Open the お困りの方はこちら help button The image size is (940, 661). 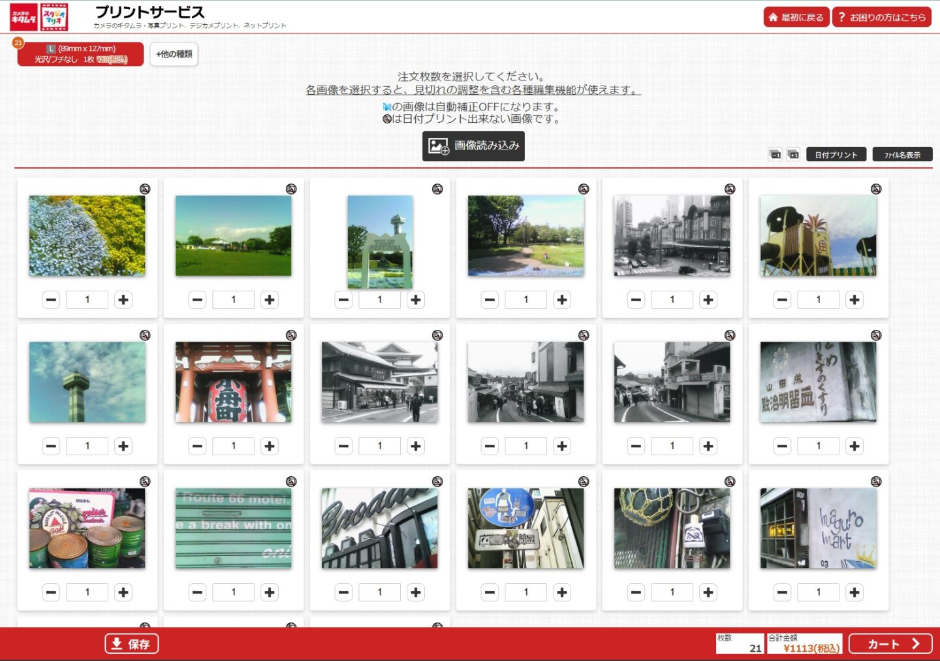[882, 17]
